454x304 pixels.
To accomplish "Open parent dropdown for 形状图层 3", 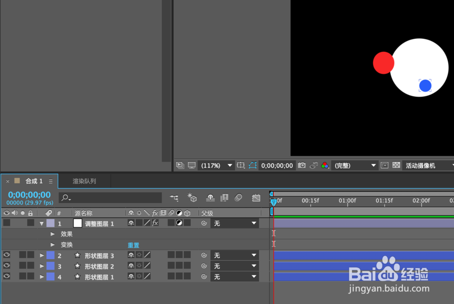I will pyautogui.click(x=235, y=255).
